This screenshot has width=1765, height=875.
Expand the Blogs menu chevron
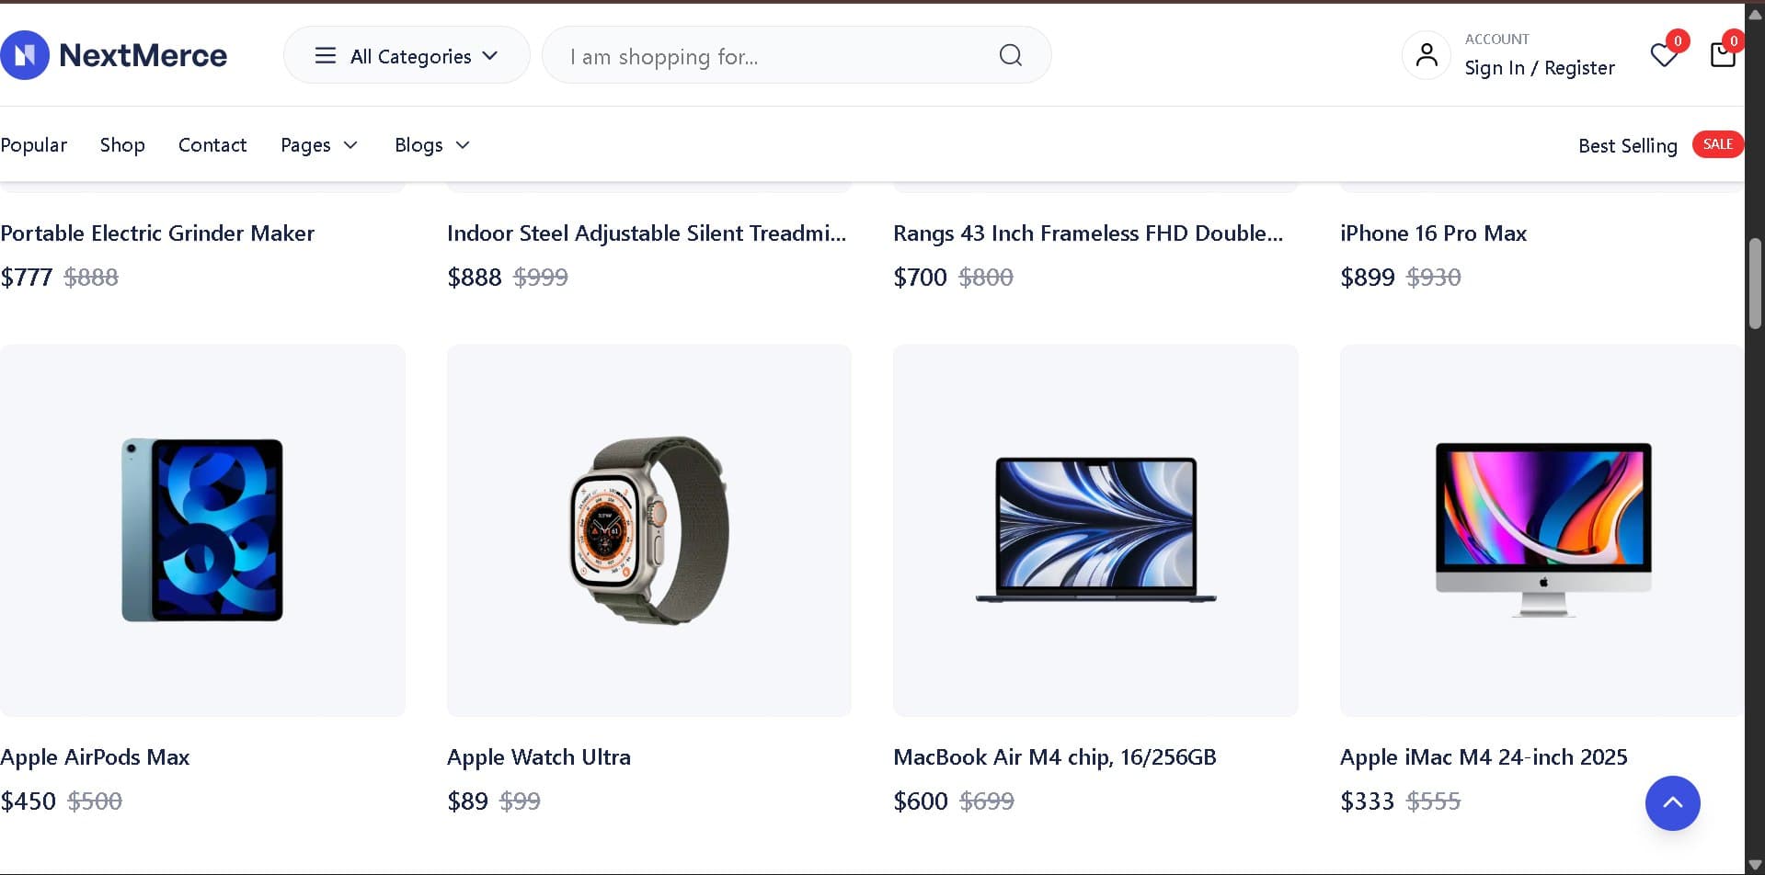click(x=464, y=145)
